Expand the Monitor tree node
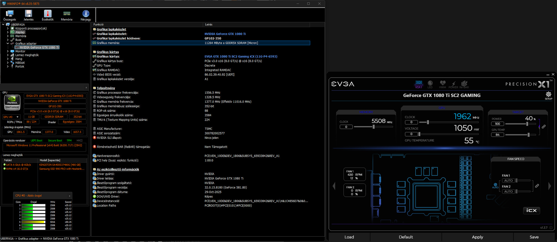 point(8,51)
